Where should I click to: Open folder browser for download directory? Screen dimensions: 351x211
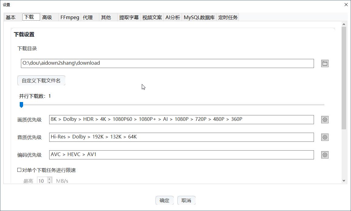(x=325, y=63)
